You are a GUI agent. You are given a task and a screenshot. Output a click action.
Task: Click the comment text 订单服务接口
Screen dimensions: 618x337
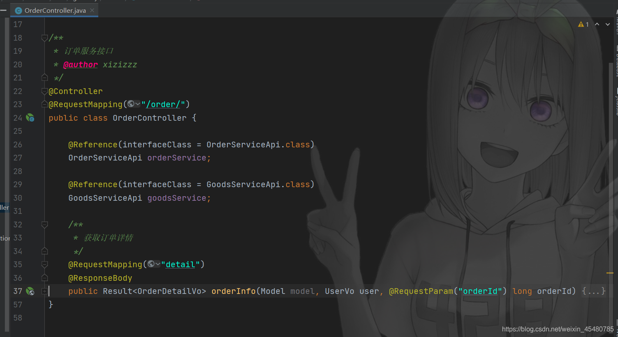click(x=89, y=51)
